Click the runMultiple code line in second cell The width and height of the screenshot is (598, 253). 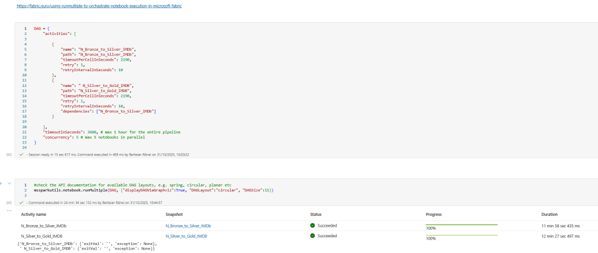coord(153,191)
